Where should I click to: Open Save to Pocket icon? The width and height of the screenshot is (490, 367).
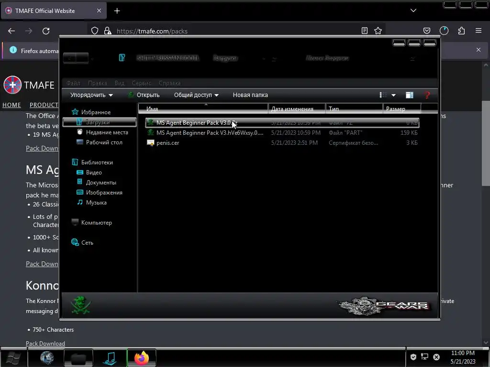point(426,31)
